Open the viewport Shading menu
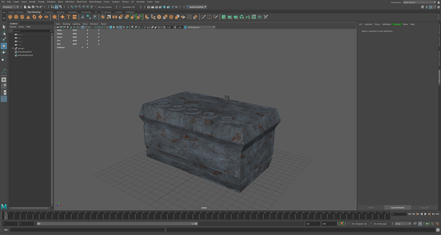 [x=66, y=24]
